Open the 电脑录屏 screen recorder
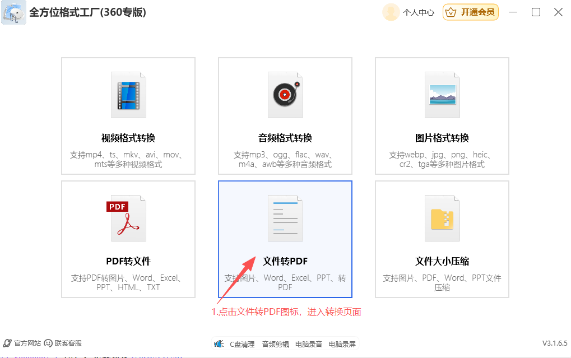 pyautogui.click(x=342, y=344)
